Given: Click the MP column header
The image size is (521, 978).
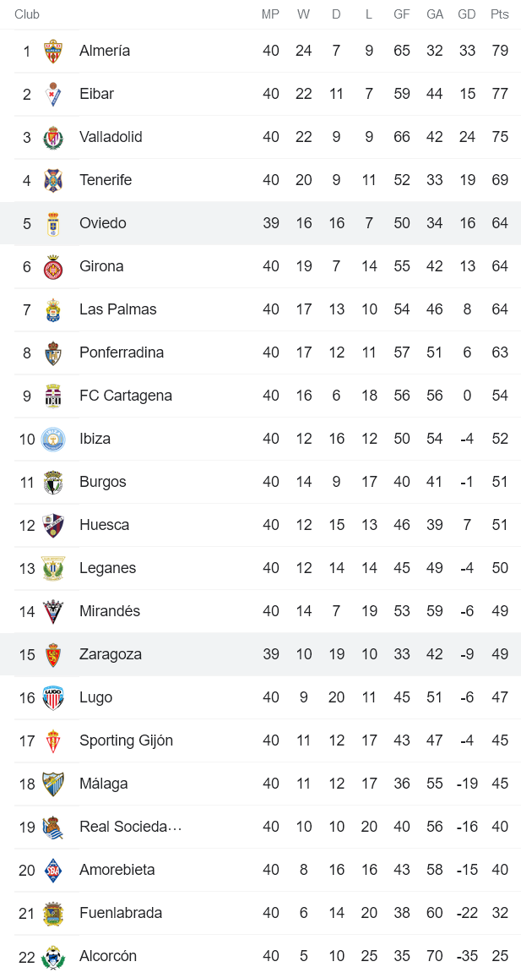Looking at the screenshot, I should coord(271,14).
